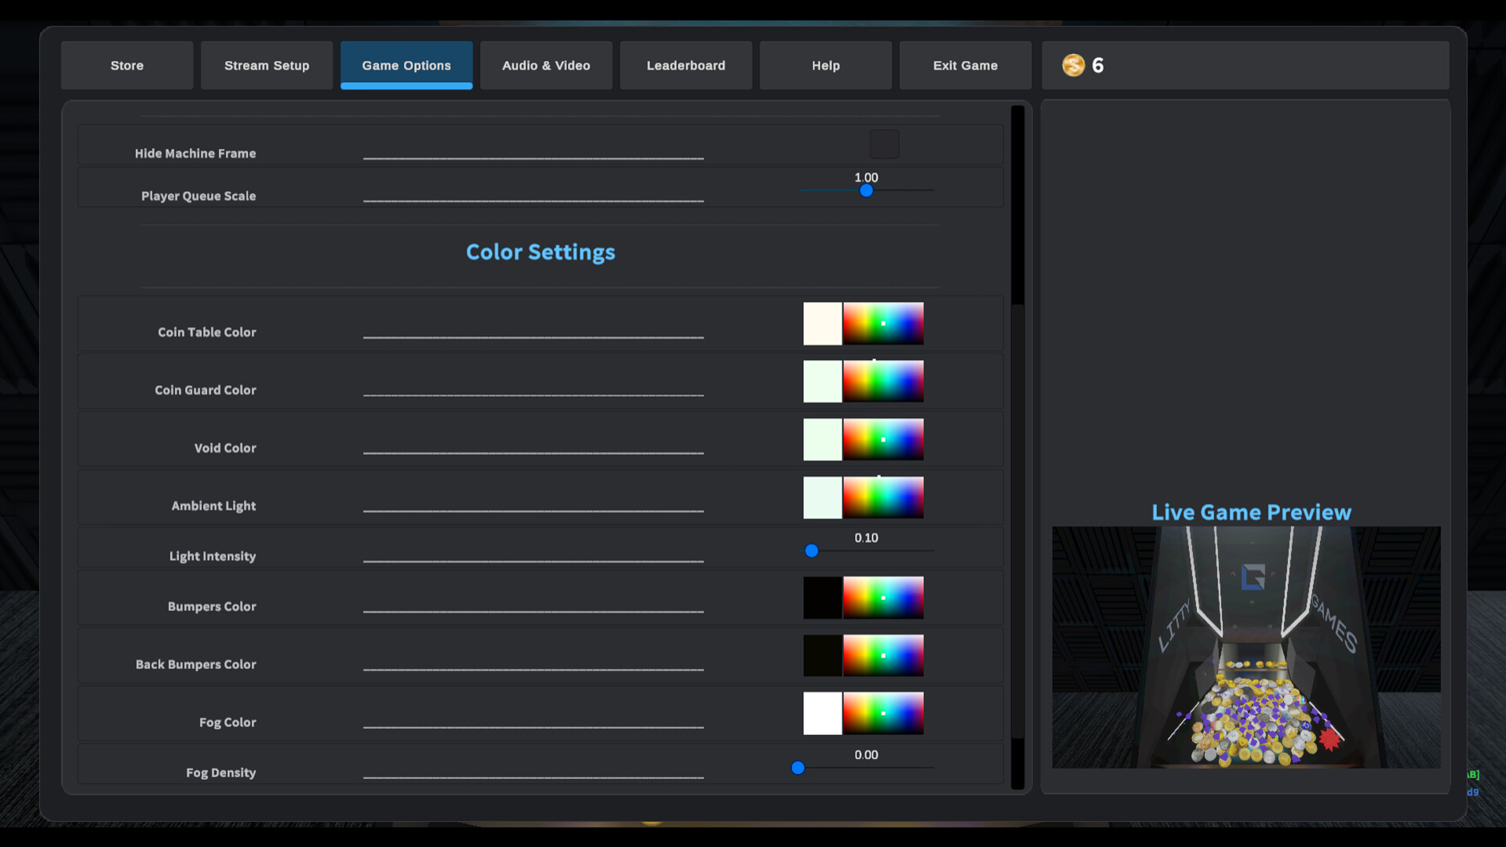
Task: Switch to the Audio & Video tab
Action: (546, 65)
